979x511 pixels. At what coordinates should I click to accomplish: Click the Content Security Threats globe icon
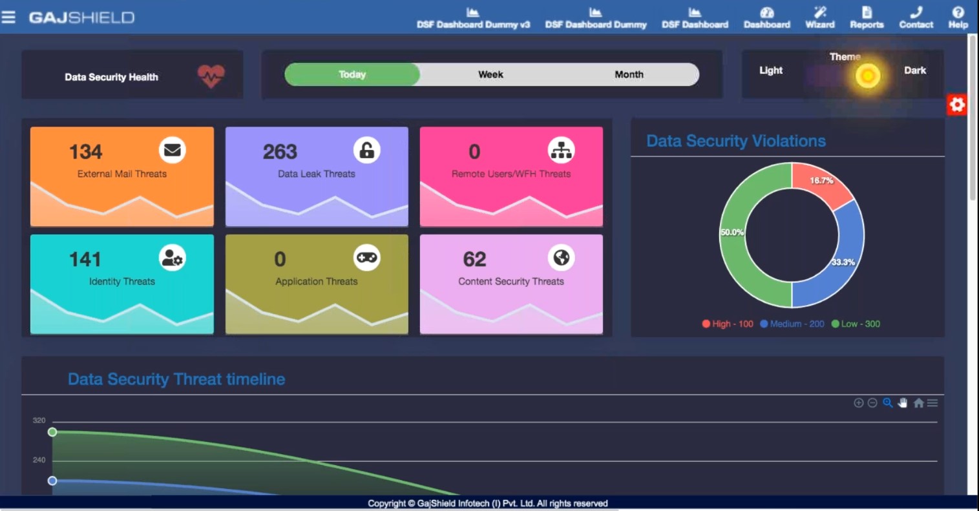click(561, 258)
